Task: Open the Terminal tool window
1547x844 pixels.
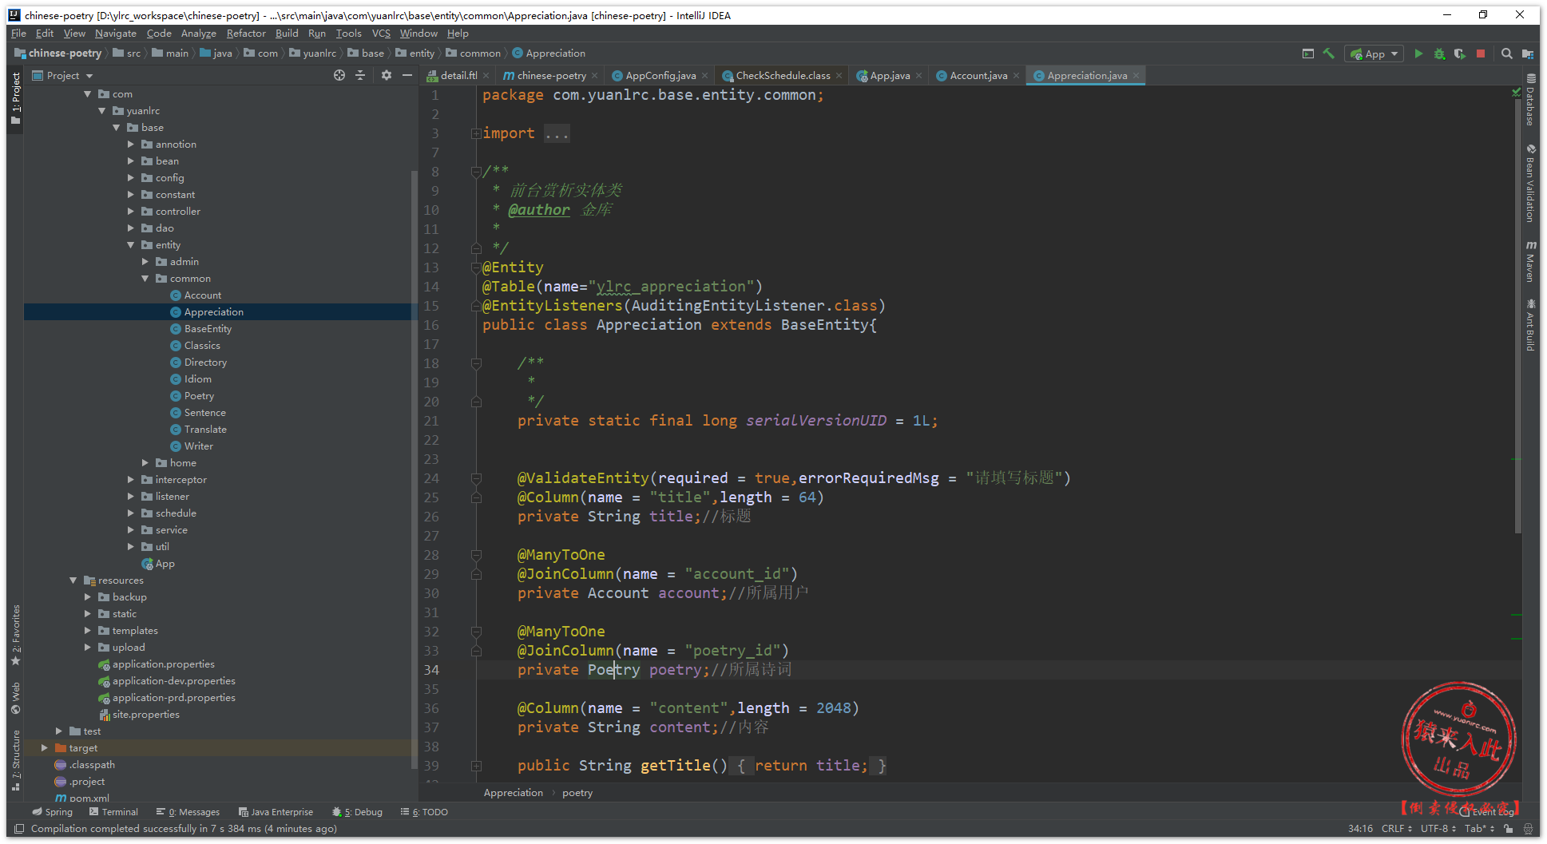Action: tap(114, 812)
